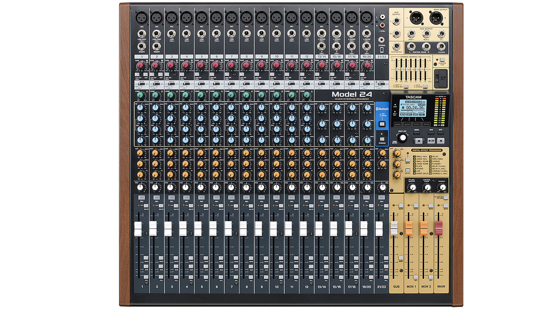Click the rewind button above stop
552x310 pixels.
431,133
